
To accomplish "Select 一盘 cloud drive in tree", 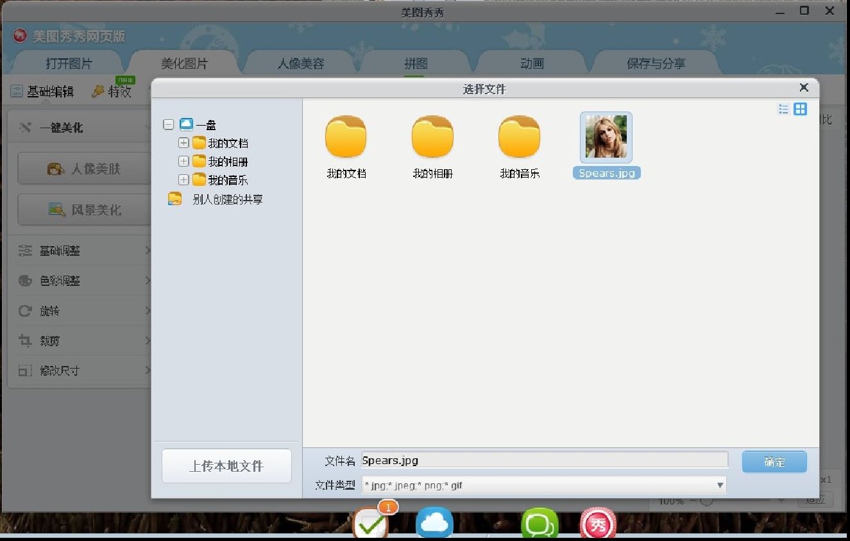I will tap(198, 125).
